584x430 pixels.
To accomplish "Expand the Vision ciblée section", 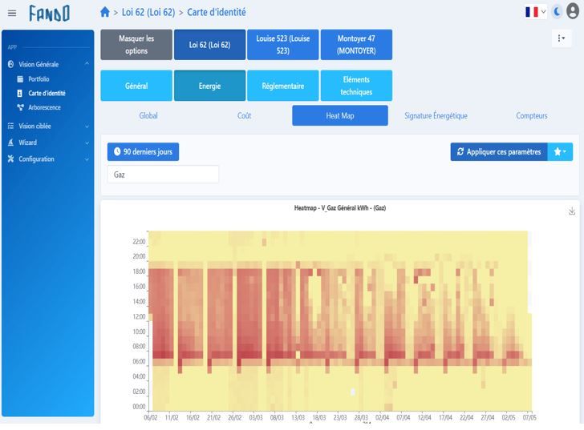I will tap(87, 127).
